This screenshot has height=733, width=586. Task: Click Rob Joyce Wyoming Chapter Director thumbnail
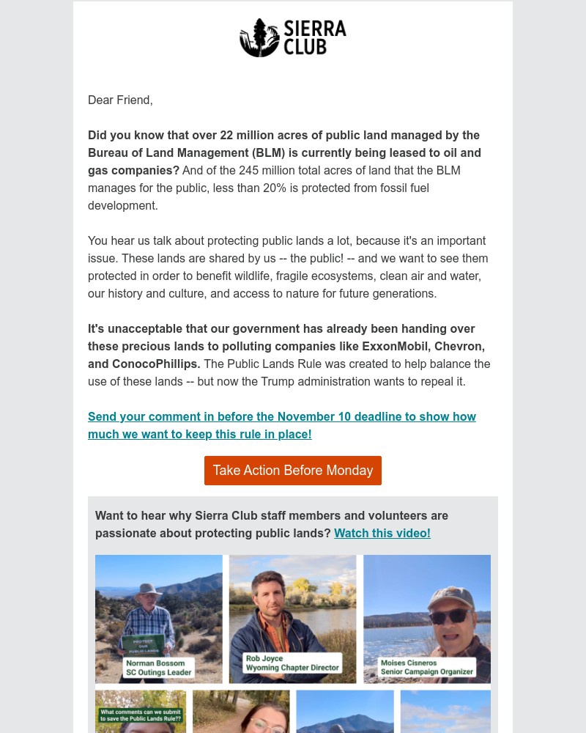click(x=293, y=619)
